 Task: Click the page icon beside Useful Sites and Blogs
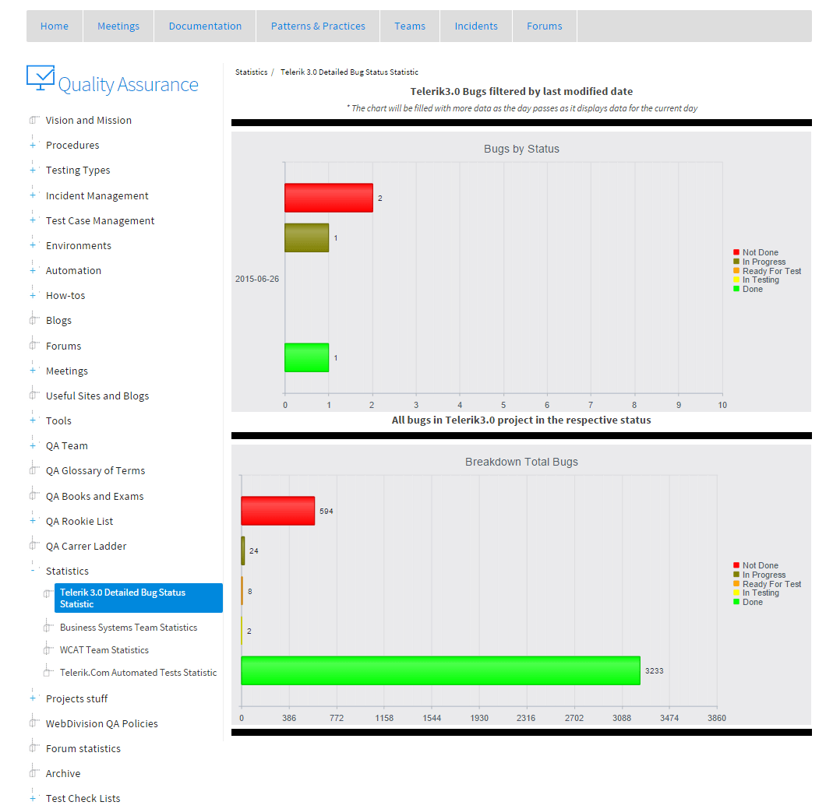click(x=34, y=396)
